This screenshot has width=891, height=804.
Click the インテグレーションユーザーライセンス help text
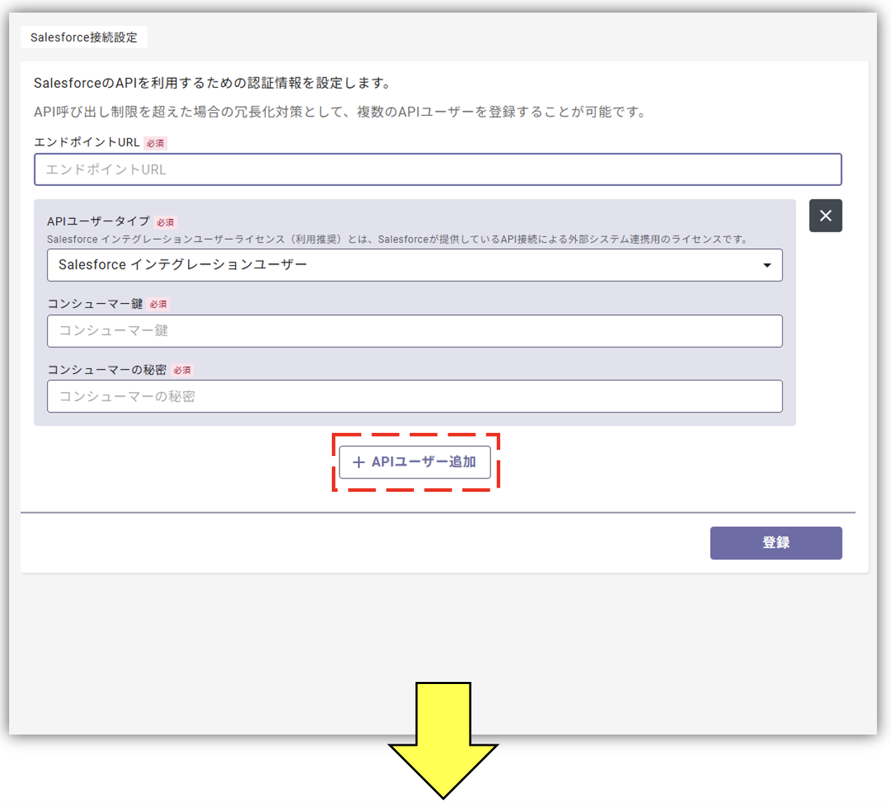[398, 239]
